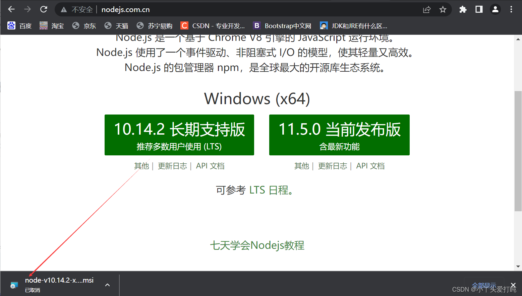The image size is (522, 296).
Task: Close the downloads bar
Action: click(513, 285)
